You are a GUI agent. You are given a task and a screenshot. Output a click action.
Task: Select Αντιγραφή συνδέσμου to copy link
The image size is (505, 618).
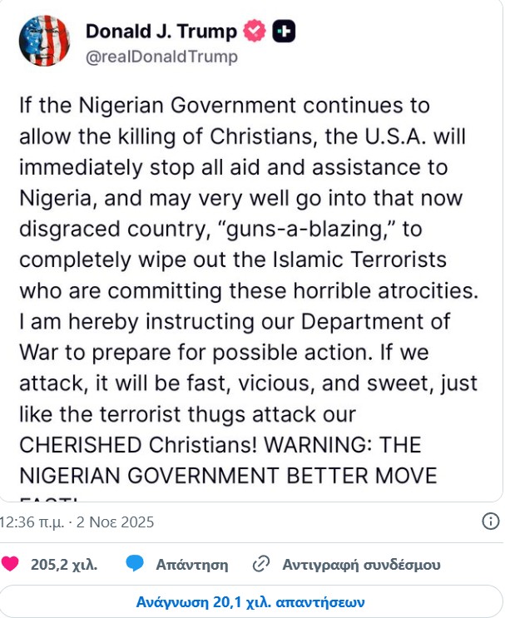click(x=362, y=564)
